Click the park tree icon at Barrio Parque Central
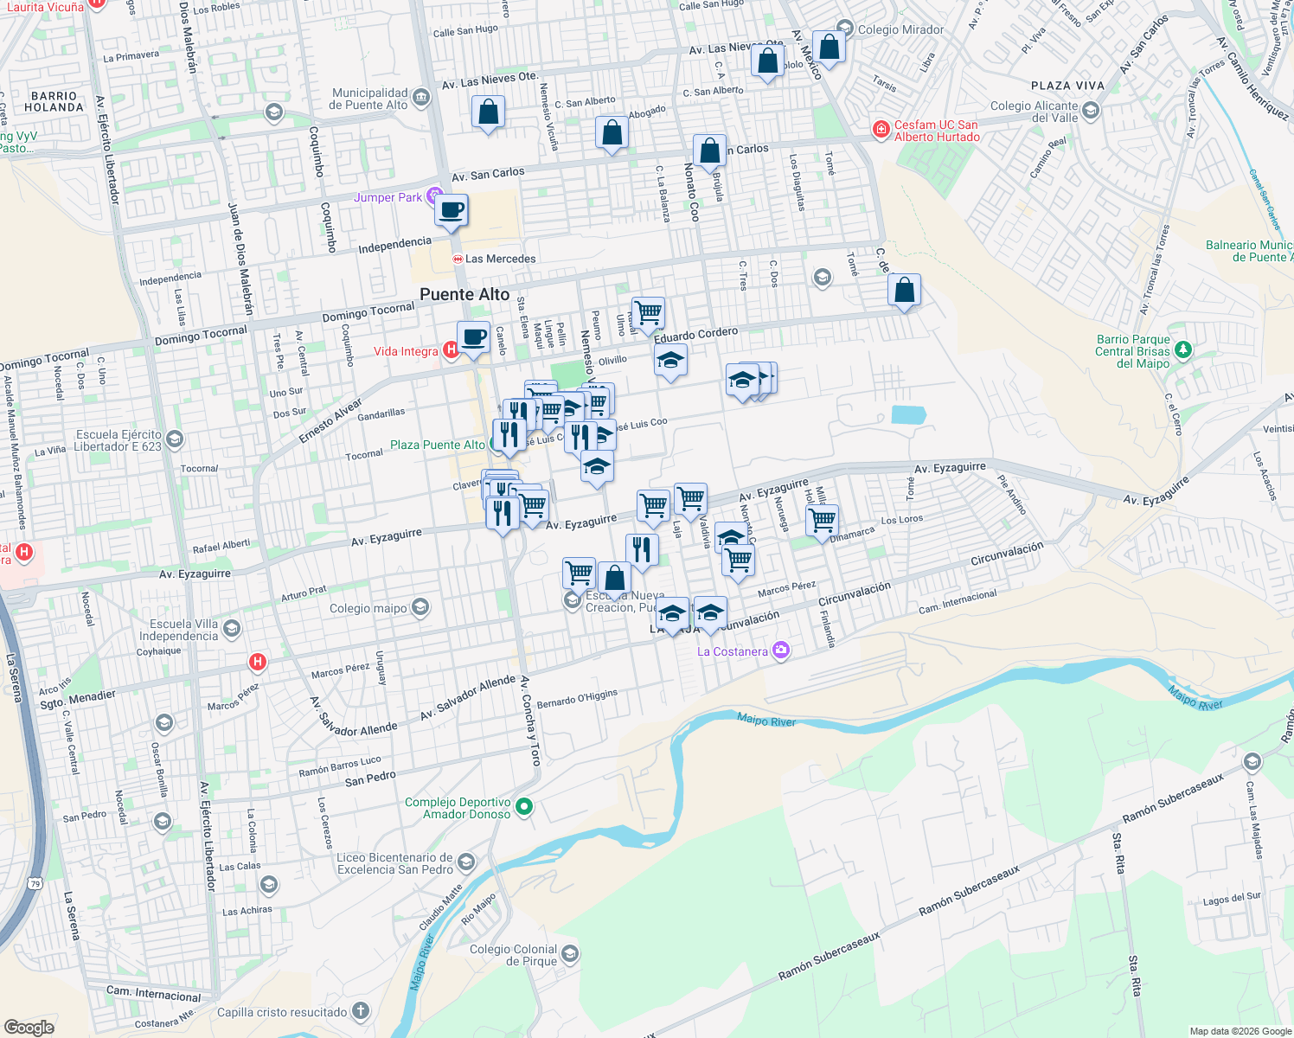This screenshot has width=1294, height=1038. coord(1182,349)
